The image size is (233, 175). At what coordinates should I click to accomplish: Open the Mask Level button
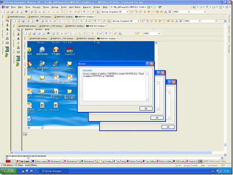(x=214, y=161)
